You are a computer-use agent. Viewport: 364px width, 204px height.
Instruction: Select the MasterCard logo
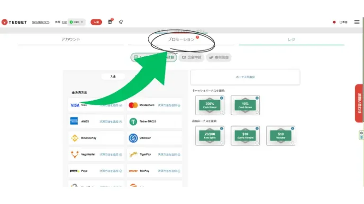[x=133, y=105]
